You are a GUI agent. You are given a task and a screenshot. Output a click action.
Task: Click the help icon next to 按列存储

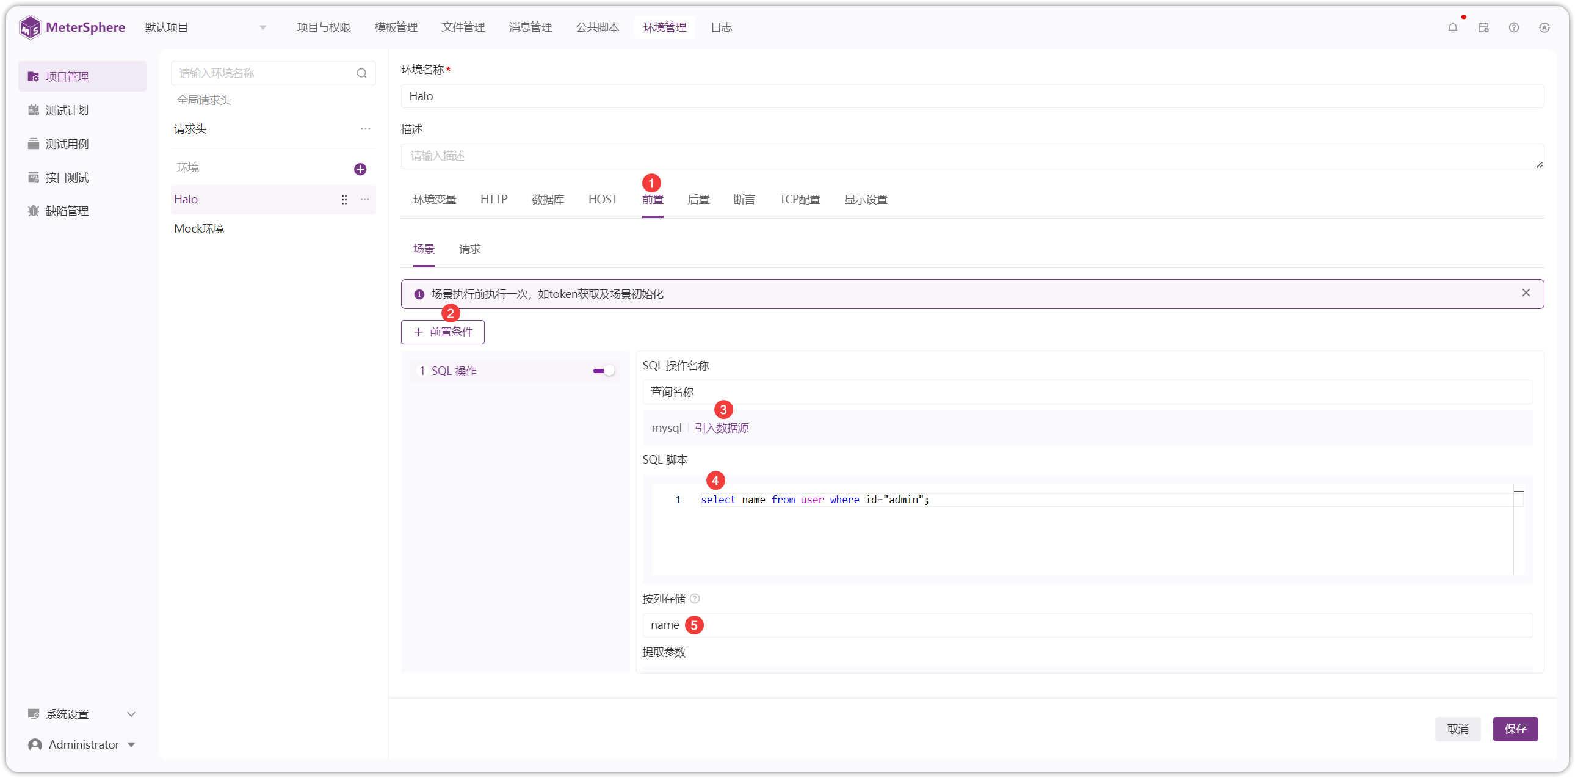[x=695, y=599]
